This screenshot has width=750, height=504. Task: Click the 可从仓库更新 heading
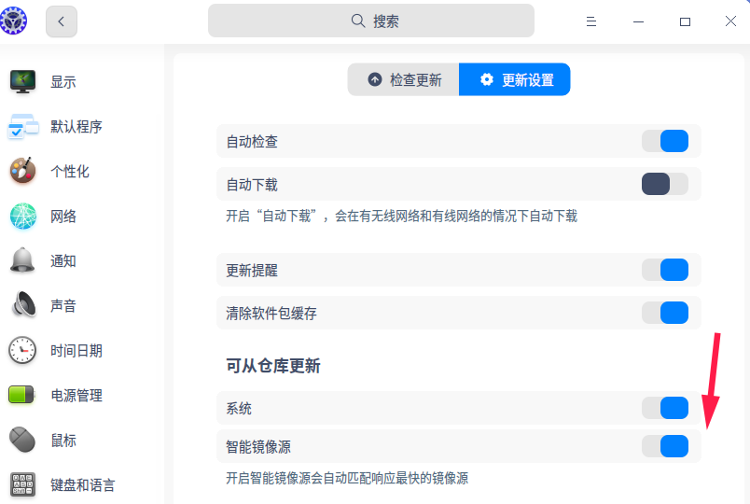point(273,366)
